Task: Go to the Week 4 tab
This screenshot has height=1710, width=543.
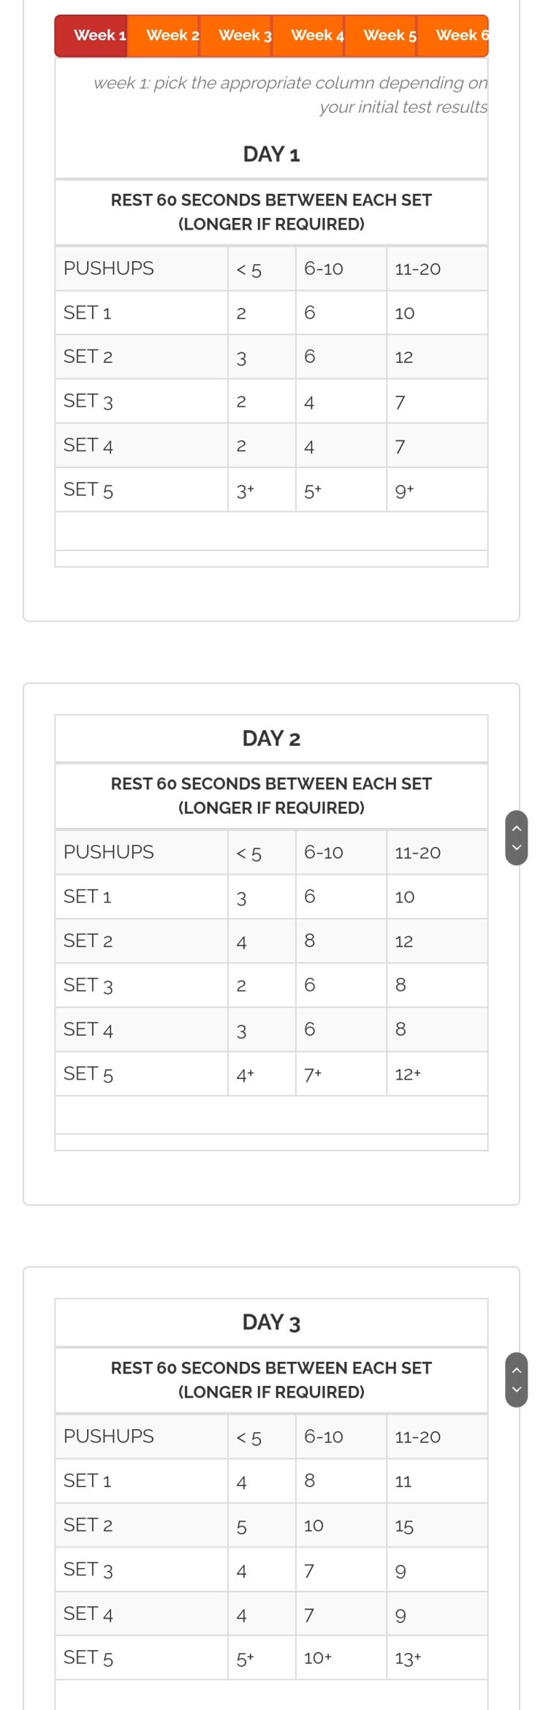Action: [308, 36]
